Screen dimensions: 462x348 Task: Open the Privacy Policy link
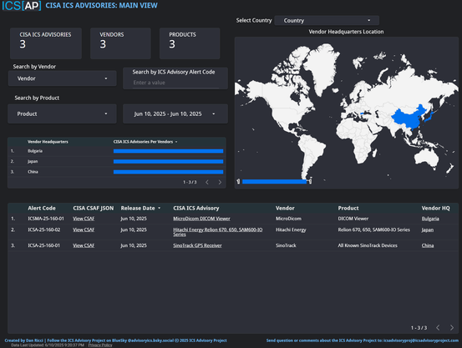tap(100, 345)
